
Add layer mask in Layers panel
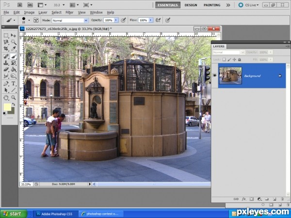pos(252,199)
